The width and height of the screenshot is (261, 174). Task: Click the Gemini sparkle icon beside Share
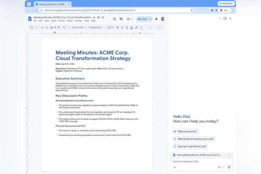[156, 19]
